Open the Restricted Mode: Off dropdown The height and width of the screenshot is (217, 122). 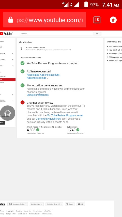click(54, 204)
